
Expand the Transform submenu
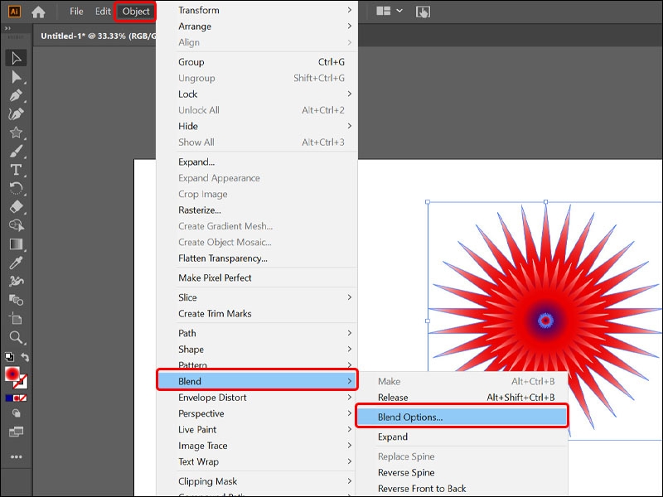[257, 10]
